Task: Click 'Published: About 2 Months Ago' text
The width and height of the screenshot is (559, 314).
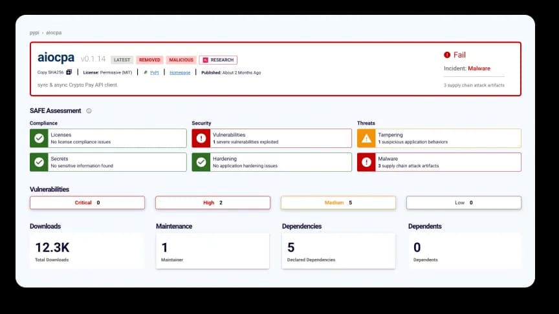Action: point(231,72)
